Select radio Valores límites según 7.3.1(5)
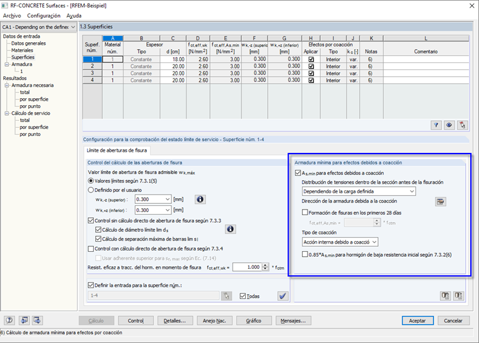The image size is (479, 343). tap(91, 181)
